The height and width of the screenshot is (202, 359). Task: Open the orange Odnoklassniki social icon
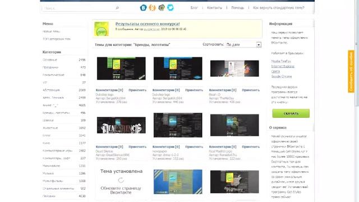pos(152,8)
